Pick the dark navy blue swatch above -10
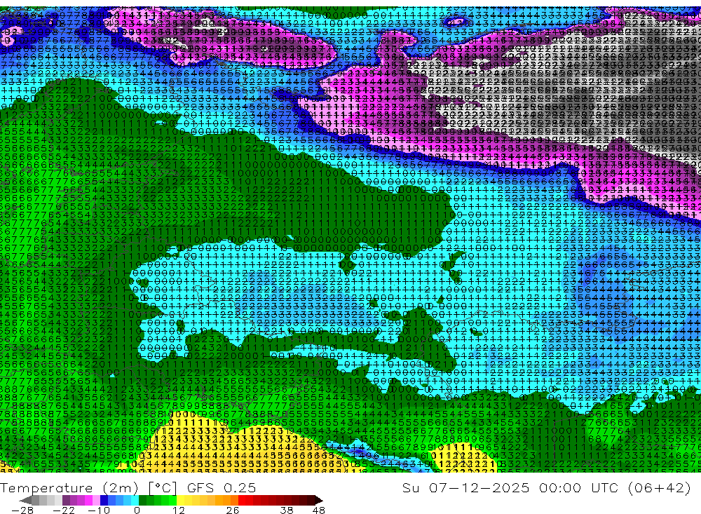701x514 pixels. (104, 500)
